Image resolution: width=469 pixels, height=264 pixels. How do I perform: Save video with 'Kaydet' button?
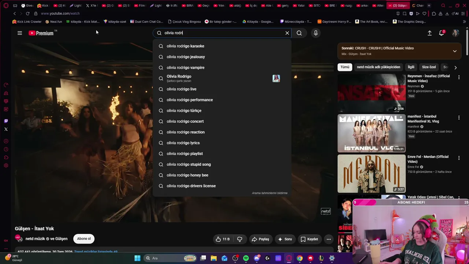310,239
